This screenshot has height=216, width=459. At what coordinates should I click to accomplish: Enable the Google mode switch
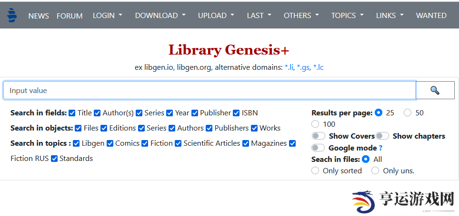coord(319,148)
